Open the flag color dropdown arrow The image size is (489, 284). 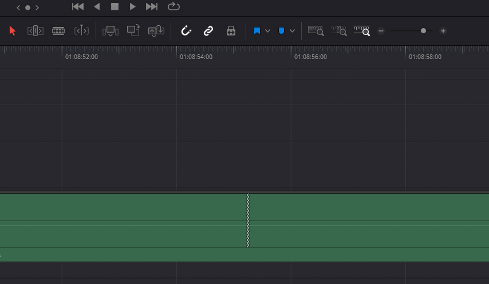[267, 31]
